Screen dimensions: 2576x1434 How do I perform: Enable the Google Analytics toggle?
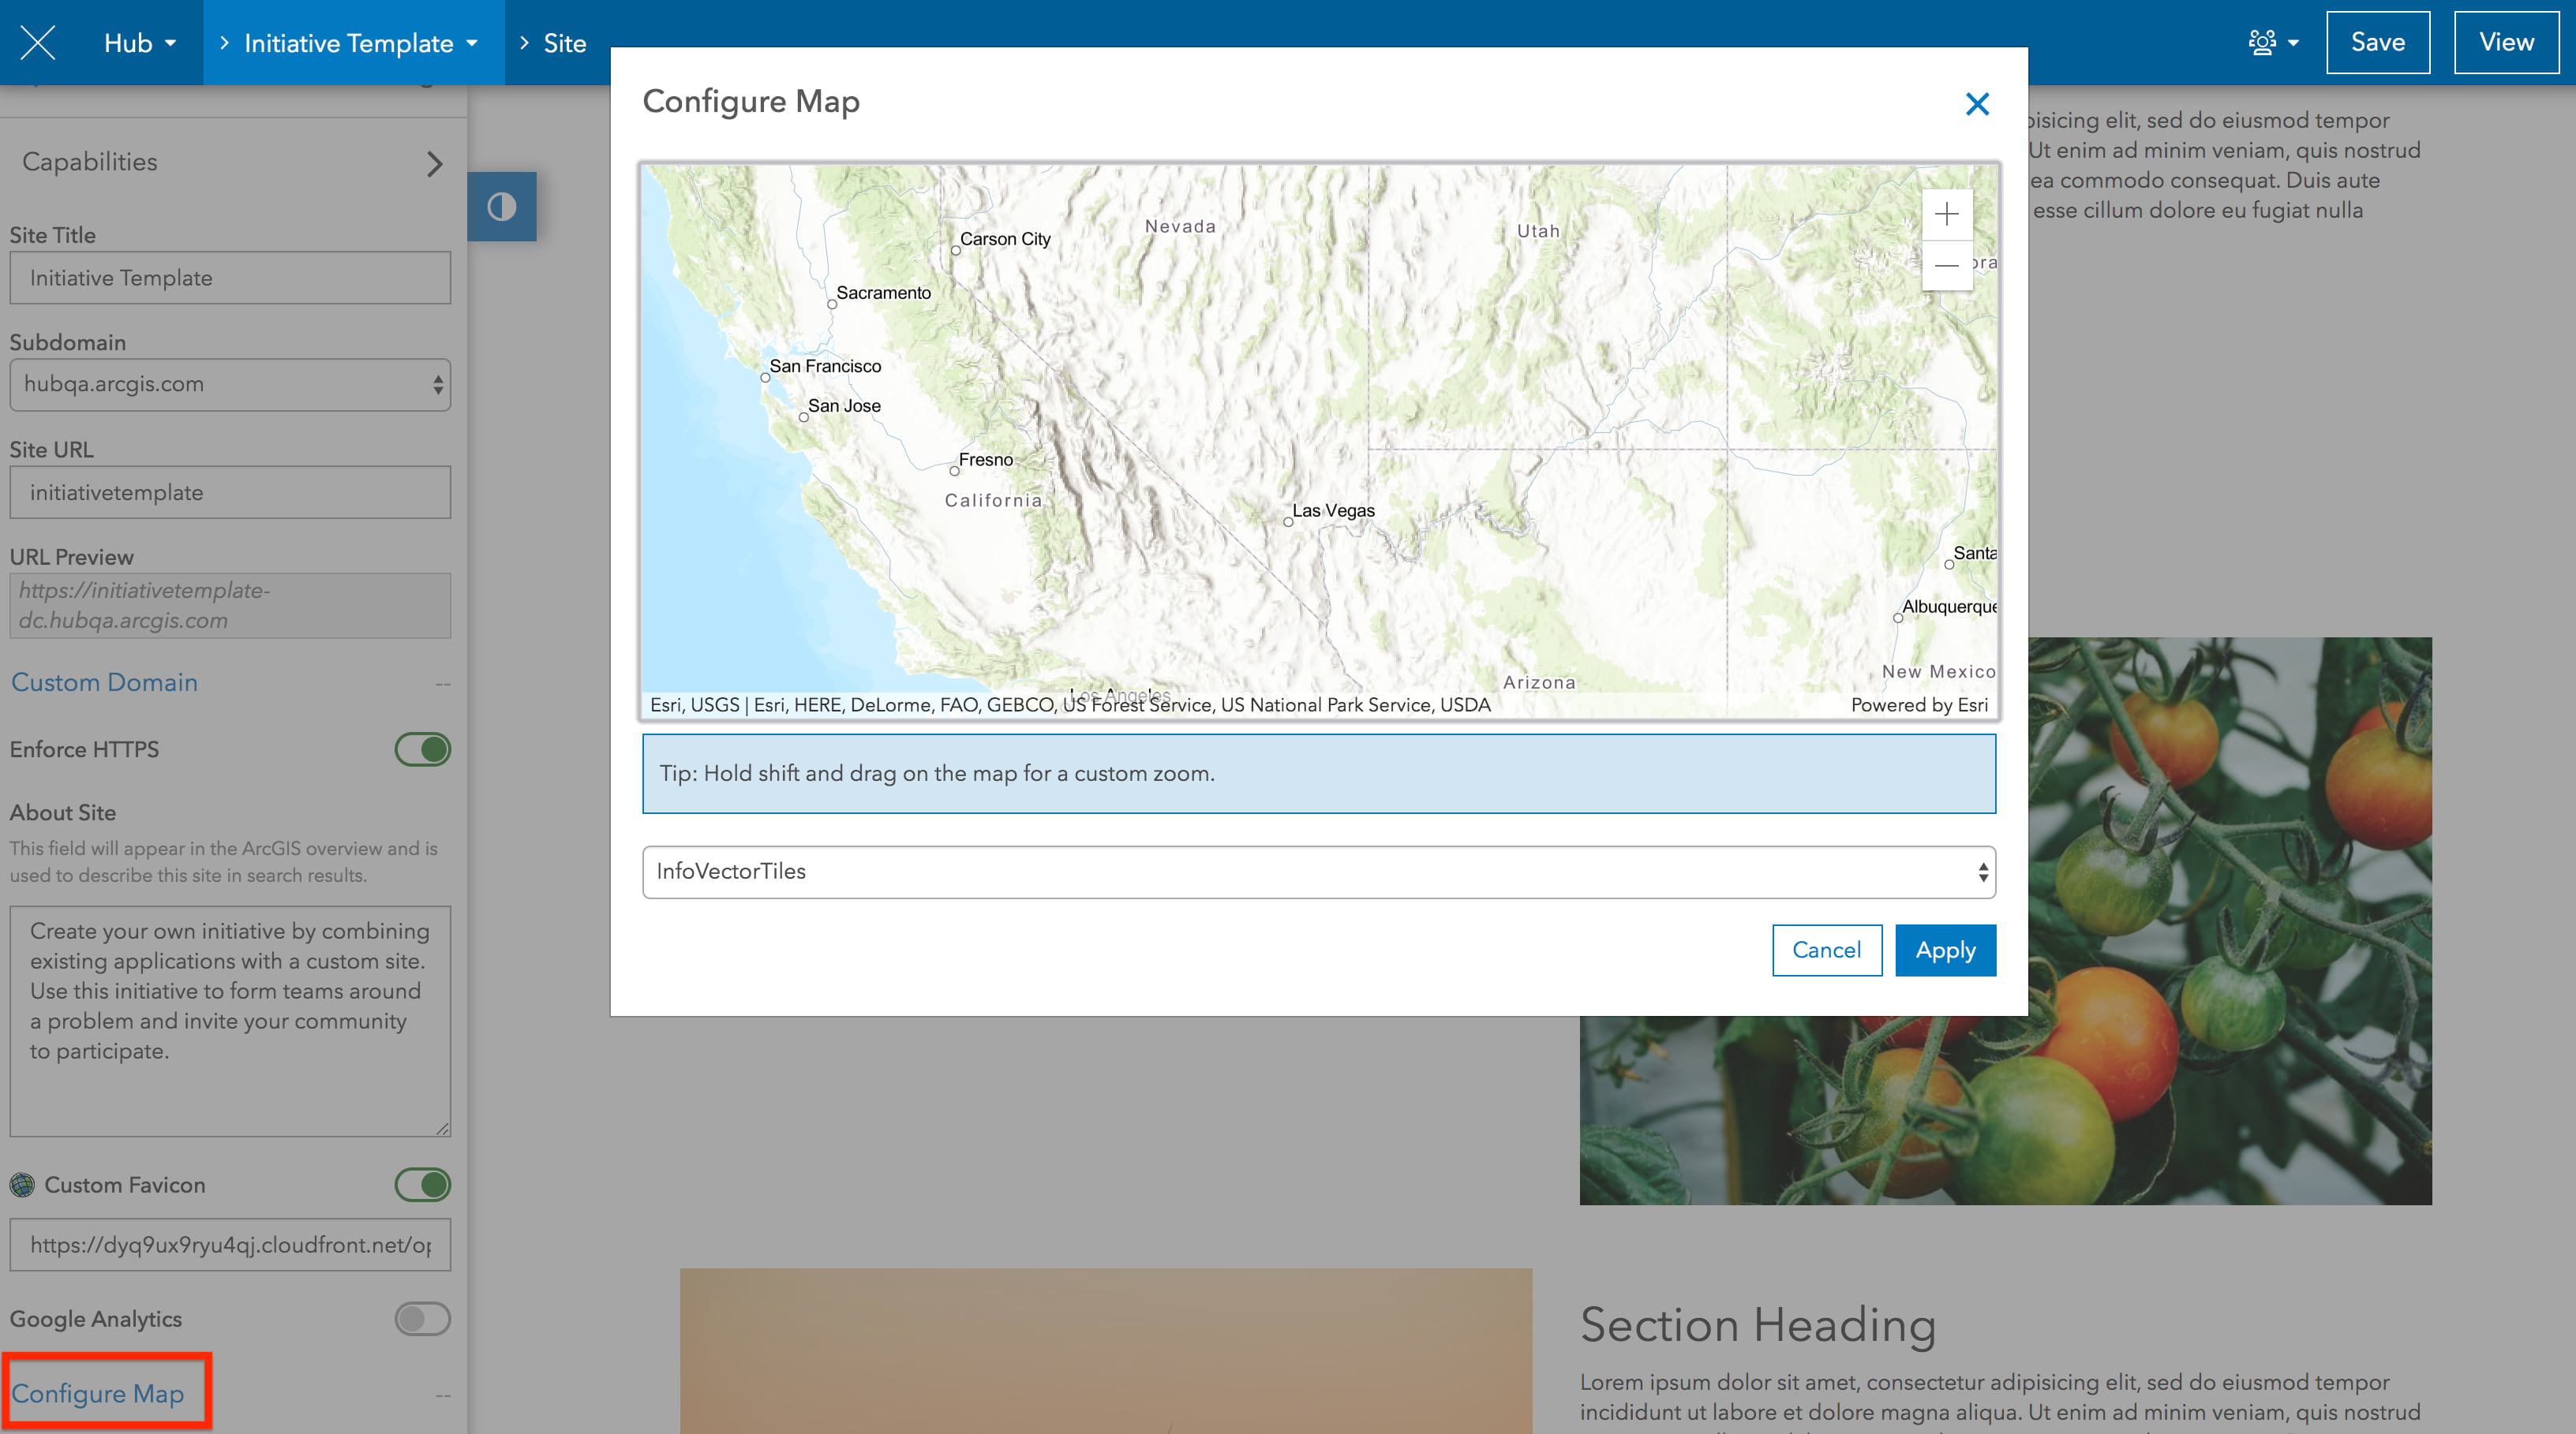tap(422, 1318)
